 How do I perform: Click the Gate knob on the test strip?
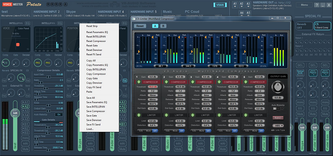[x=16, y=63]
